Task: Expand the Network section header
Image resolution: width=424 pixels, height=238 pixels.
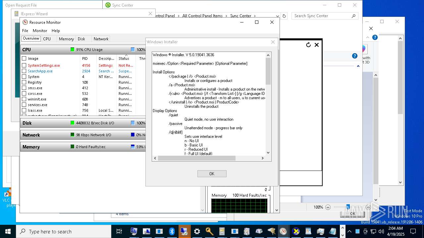Action: click(x=83, y=135)
